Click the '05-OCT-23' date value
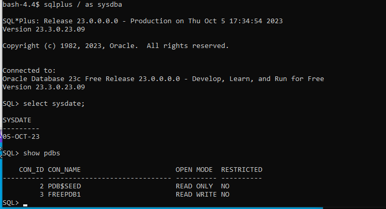 [x=21, y=137]
